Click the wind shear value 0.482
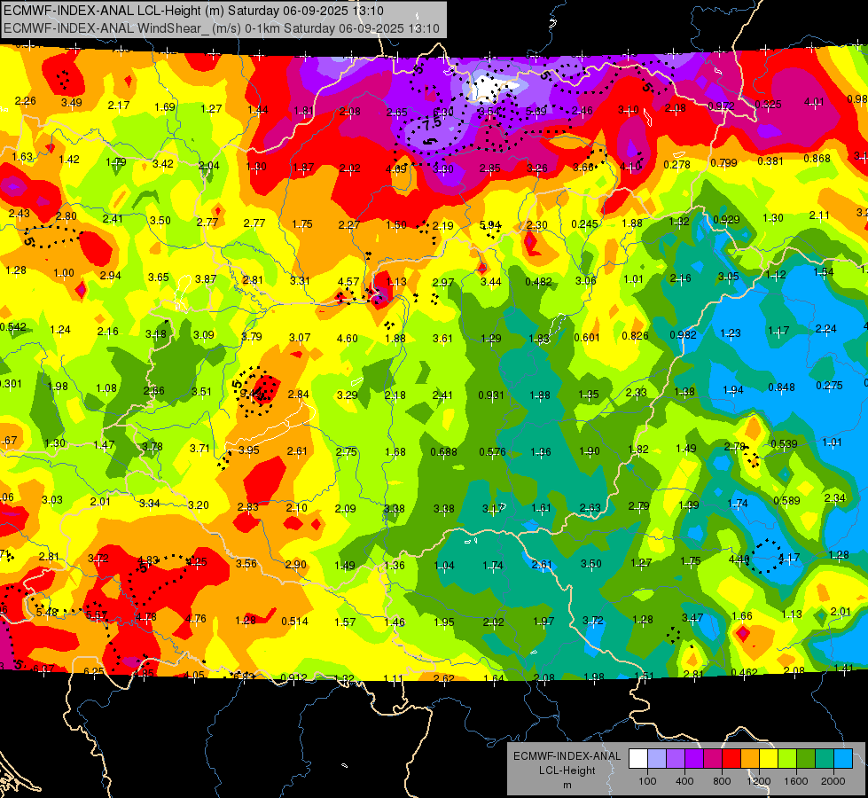The width and height of the screenshot is (868, 798). point(538,282)
